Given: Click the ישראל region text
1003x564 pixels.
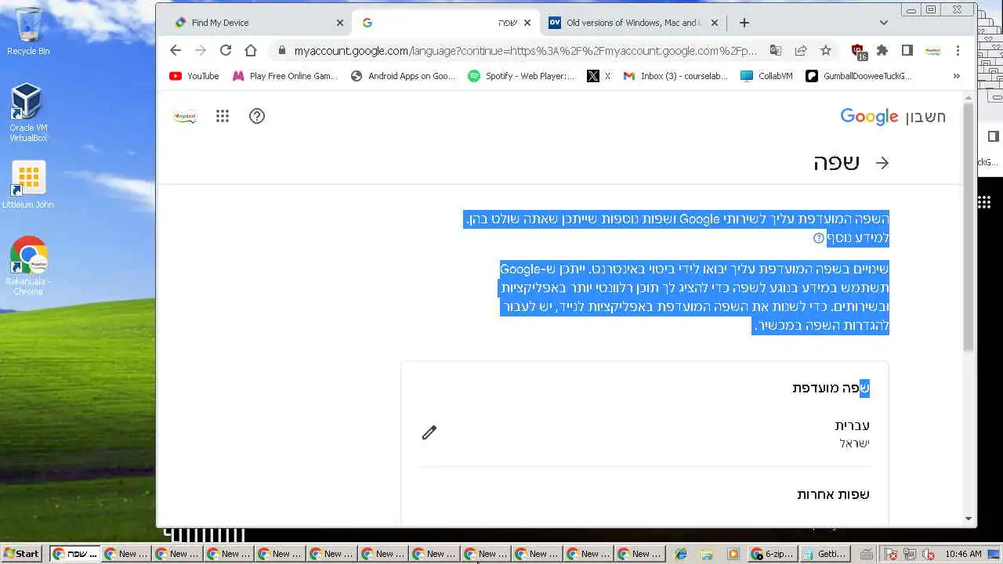Looking at the screenshot, I should point(855,443).
